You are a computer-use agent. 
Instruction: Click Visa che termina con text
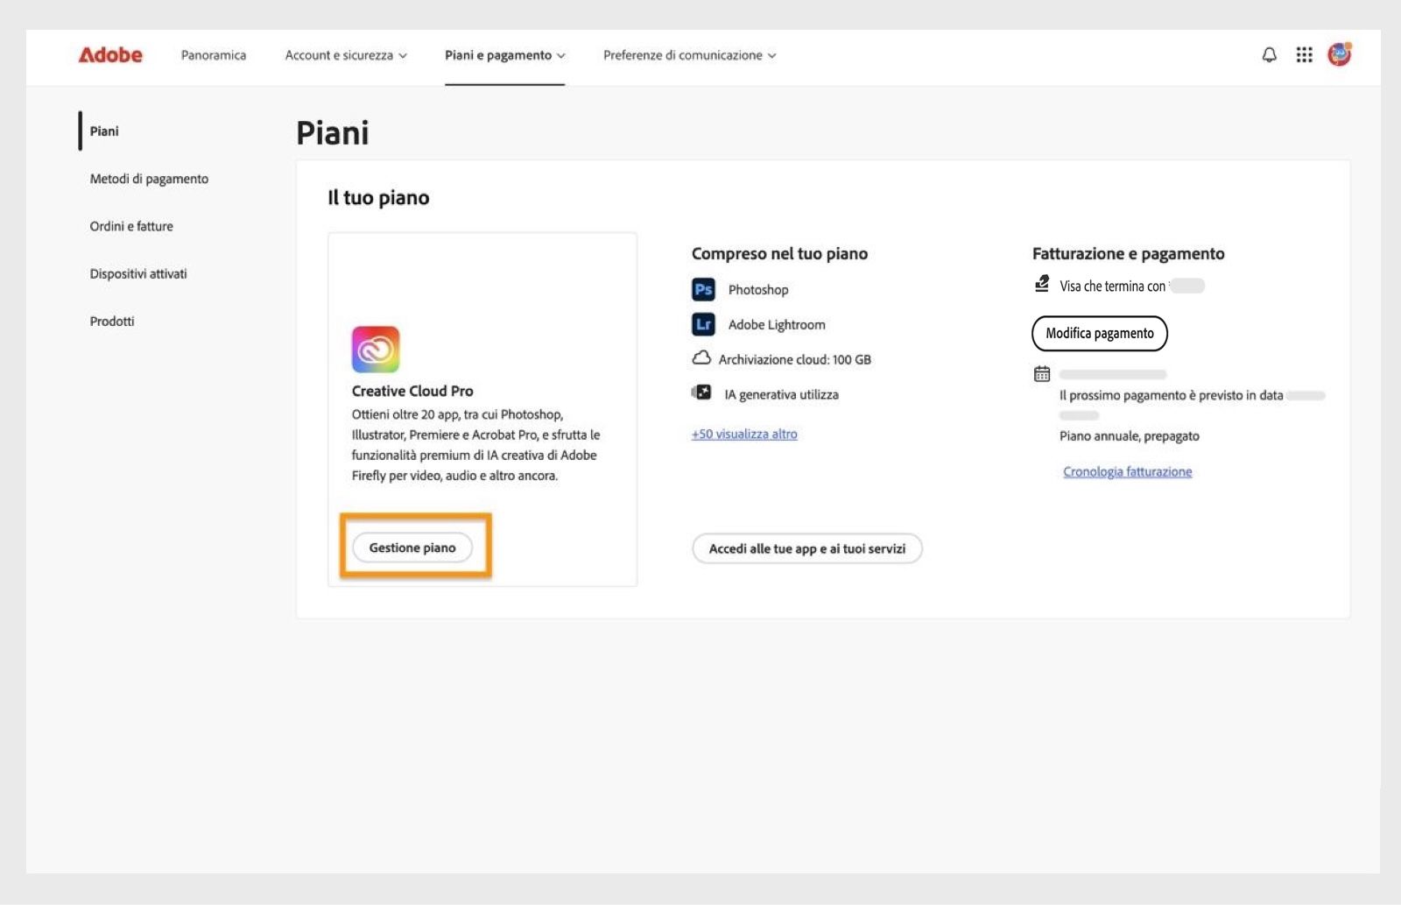(1113, 286)
